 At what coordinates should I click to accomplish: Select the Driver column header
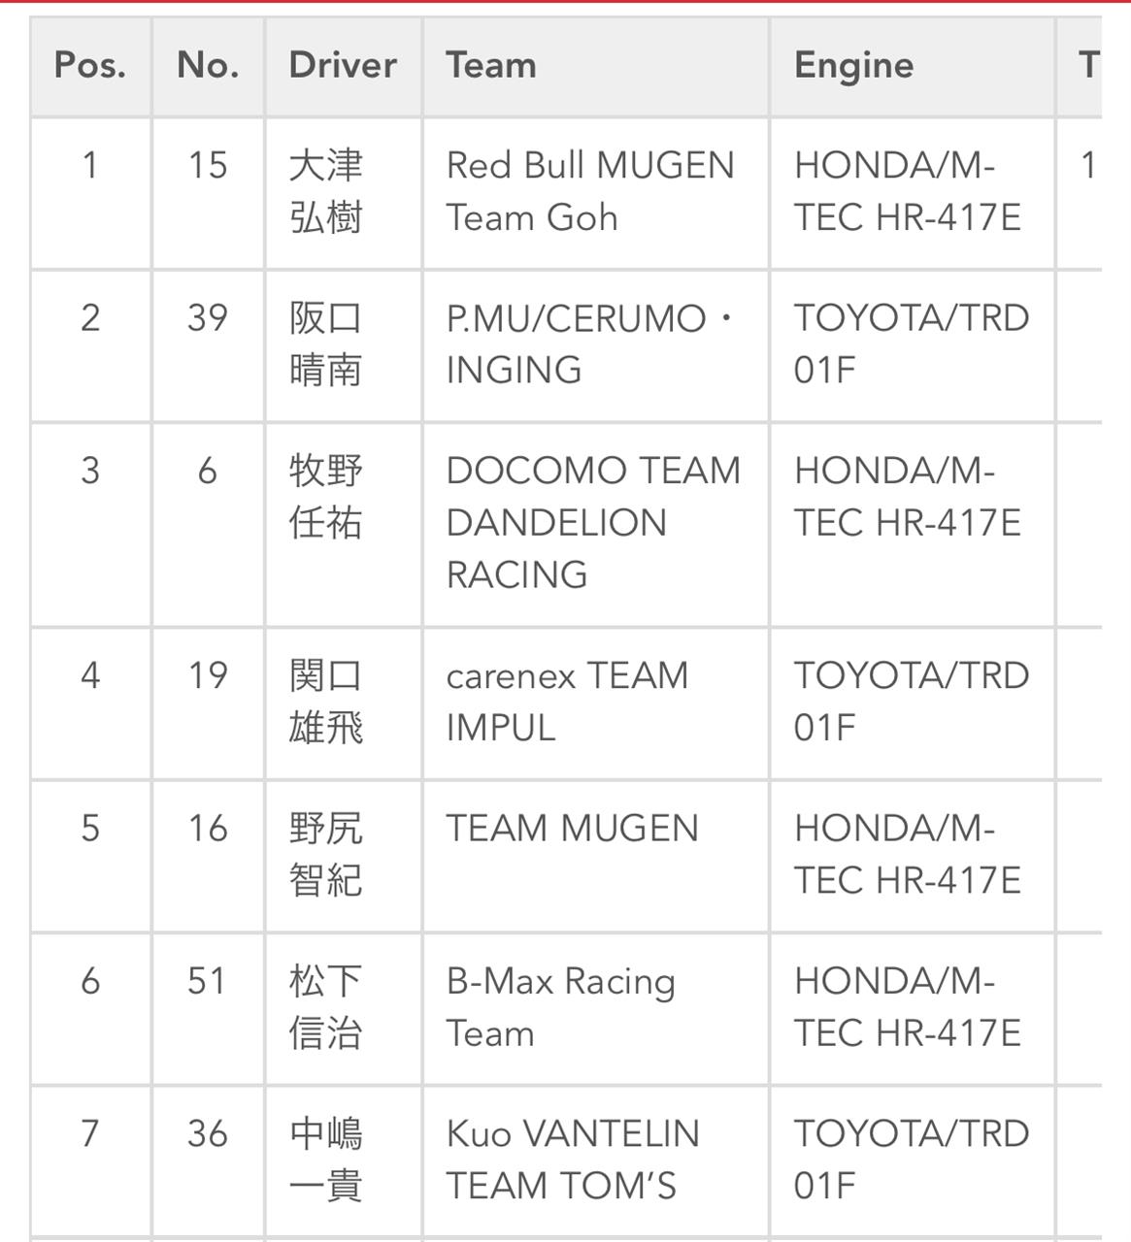pos(343,66)
